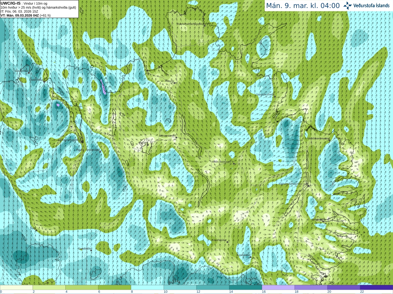This screenshot has height=294, width=393.
Task: Click the '10m hviður > 25 m/s' description line
Action: 38,7
